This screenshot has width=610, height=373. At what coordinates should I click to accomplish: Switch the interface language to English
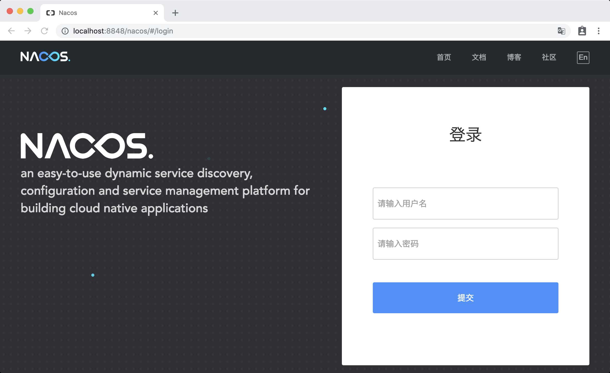[583, 57]
